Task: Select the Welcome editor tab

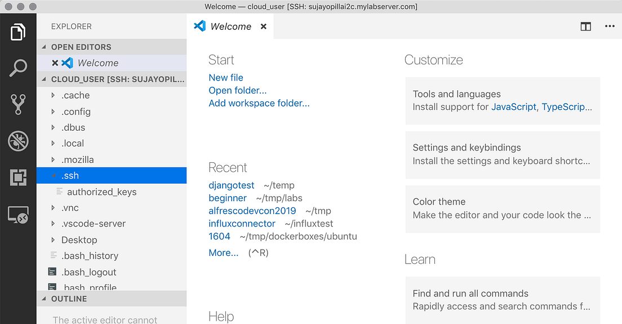Action: tap(230, 26)
